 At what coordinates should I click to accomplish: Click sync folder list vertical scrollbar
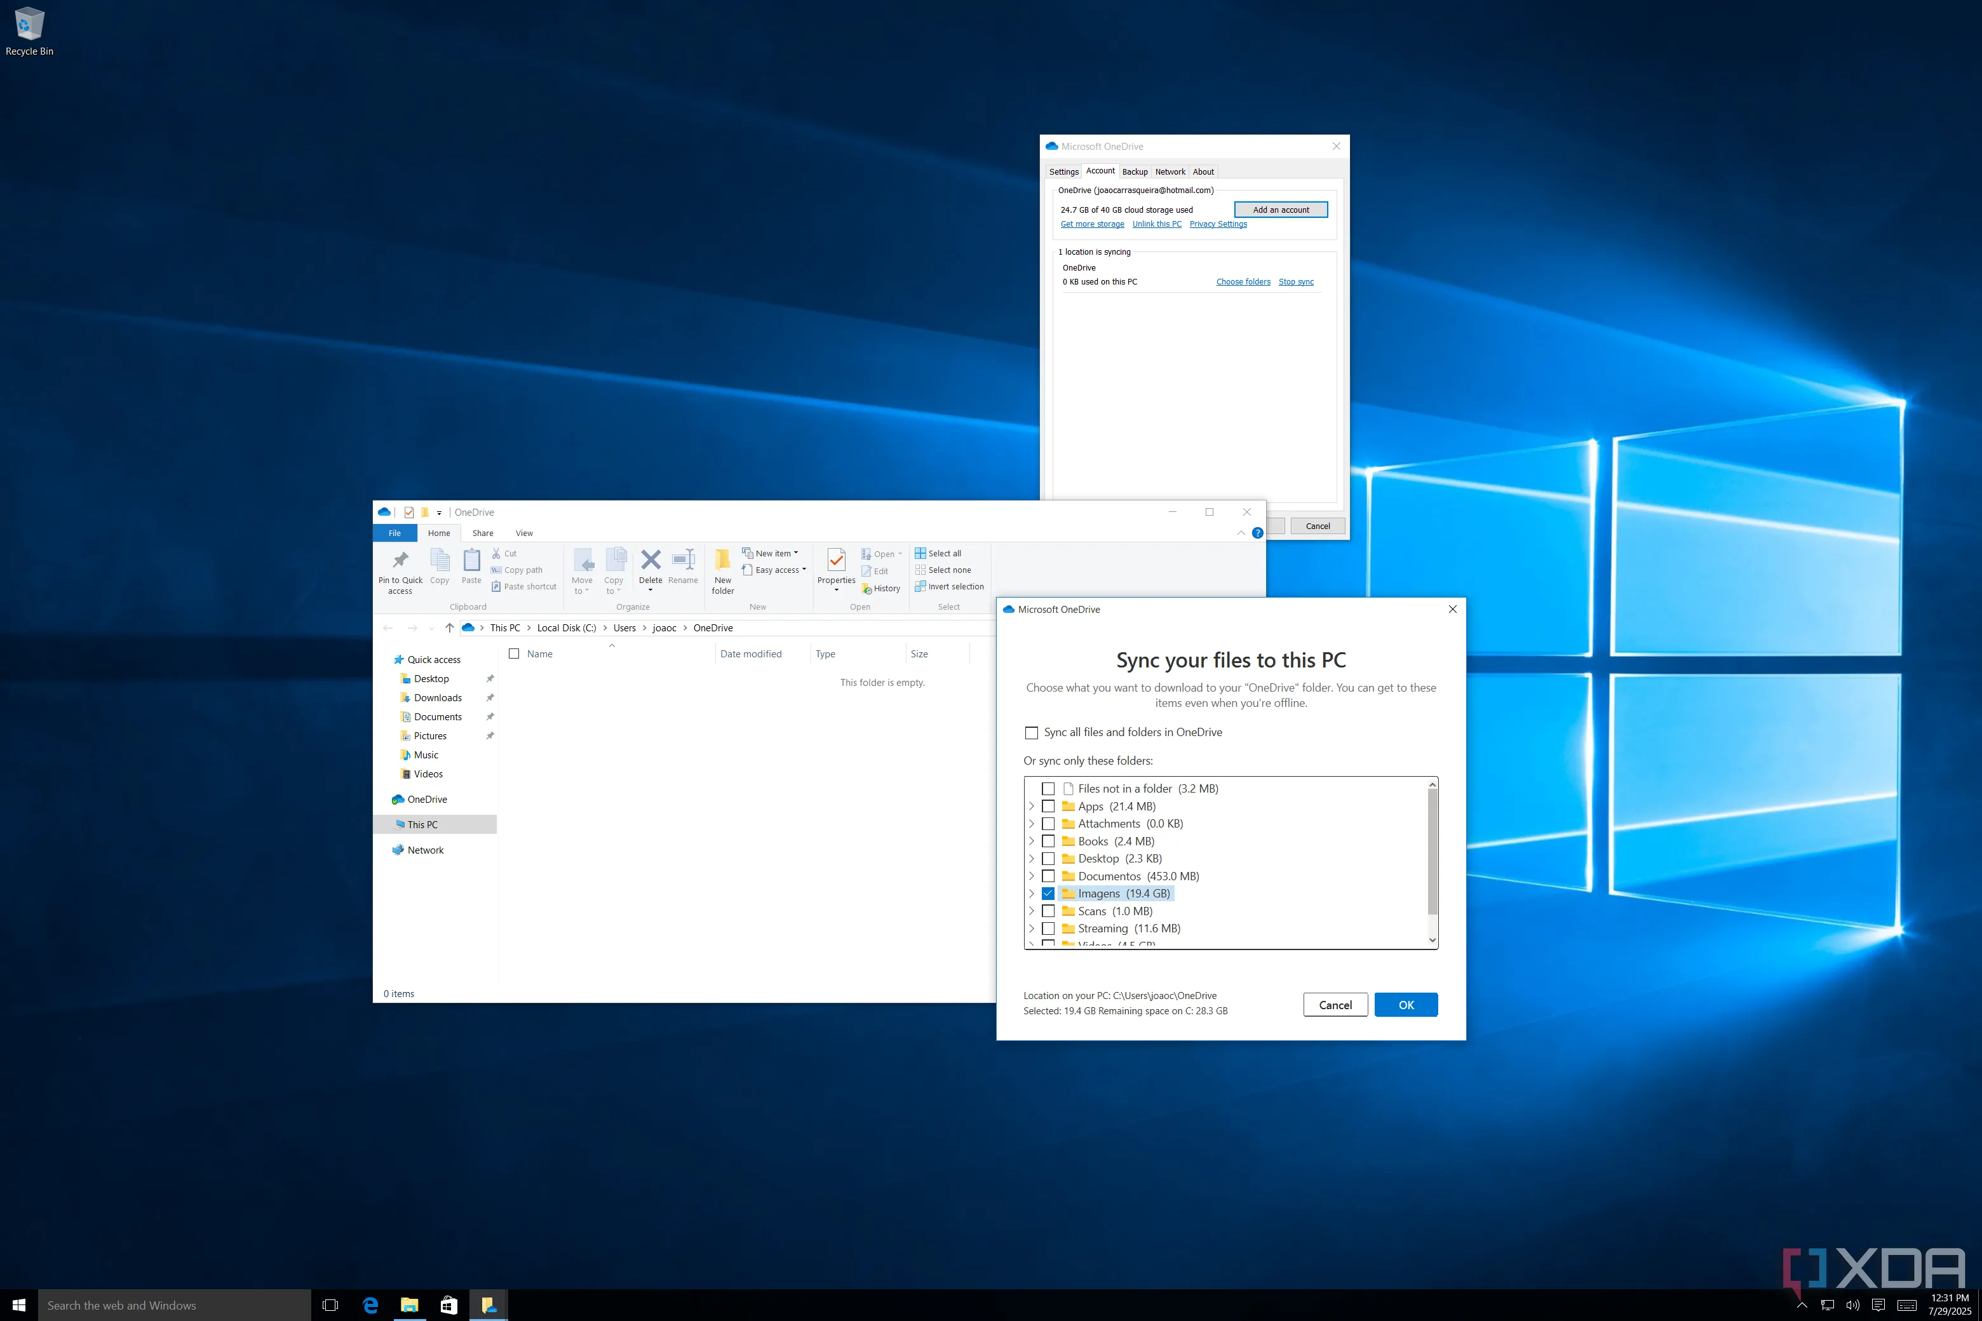click(x=1432, y=851)
